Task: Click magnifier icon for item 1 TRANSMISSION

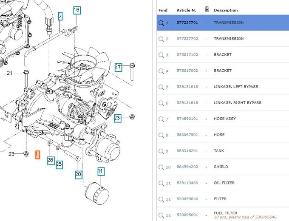Action: tap(161, 23)
